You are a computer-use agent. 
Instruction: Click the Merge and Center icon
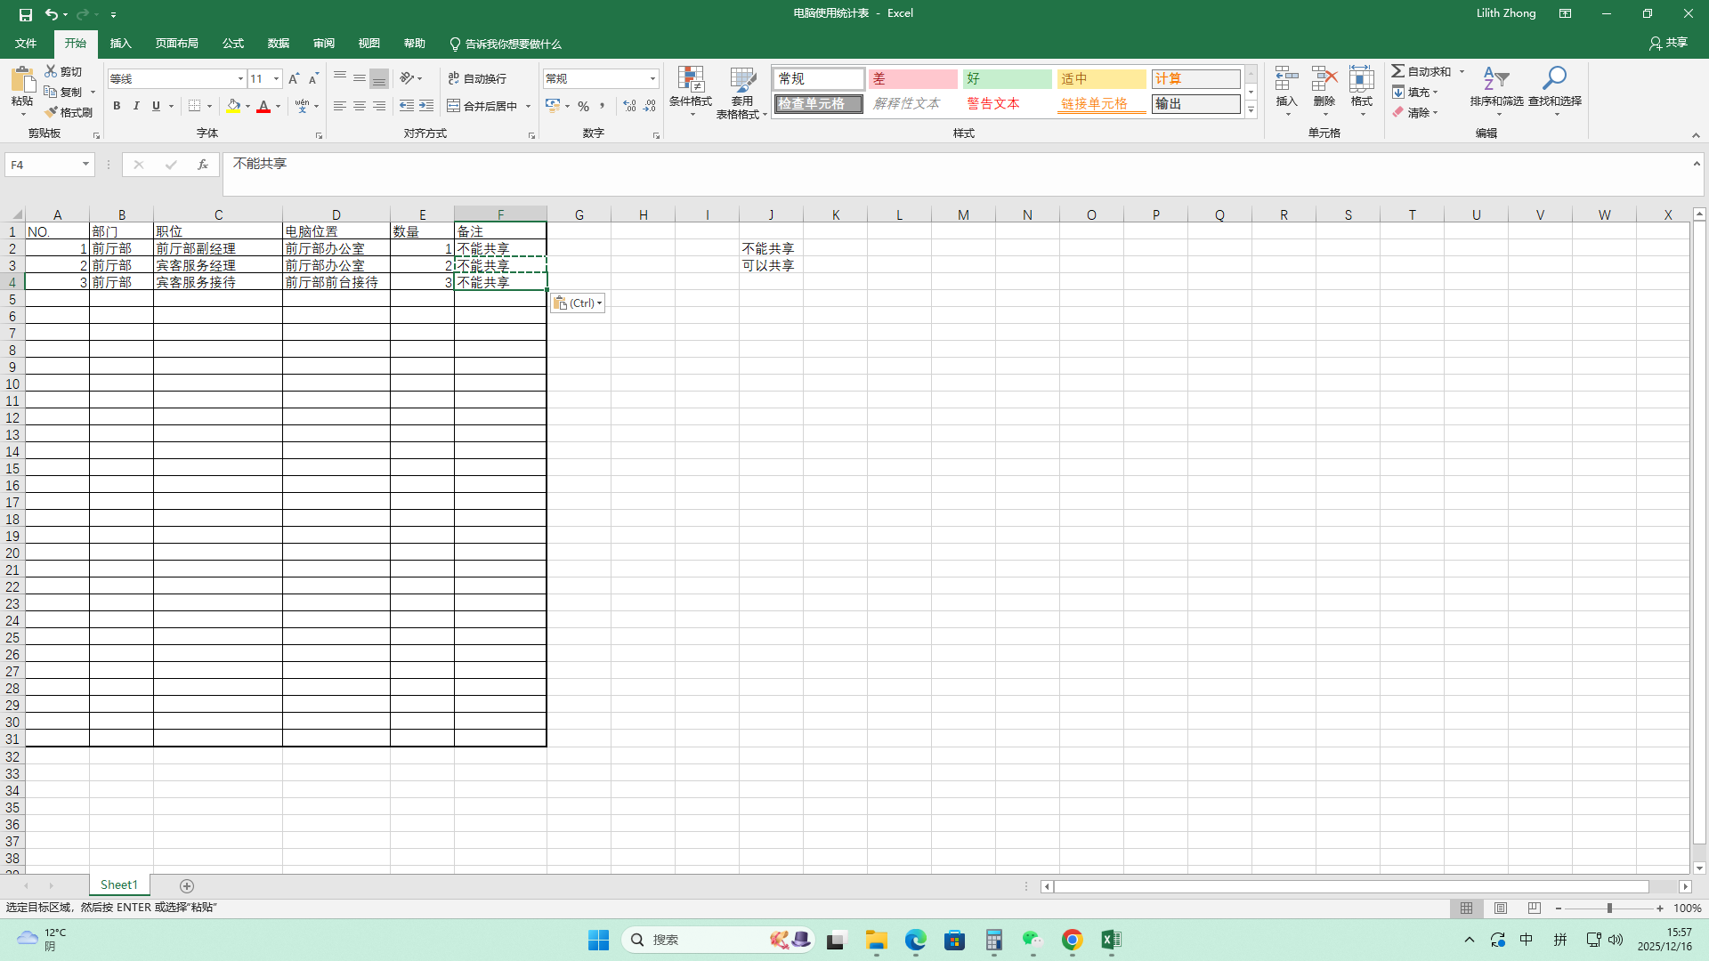point(454,106)
